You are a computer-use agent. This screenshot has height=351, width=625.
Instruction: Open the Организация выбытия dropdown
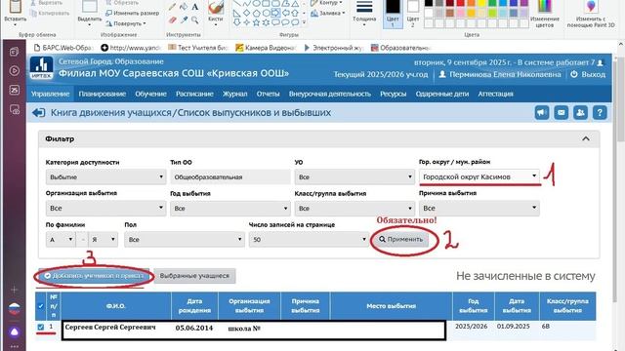(105, 208)
